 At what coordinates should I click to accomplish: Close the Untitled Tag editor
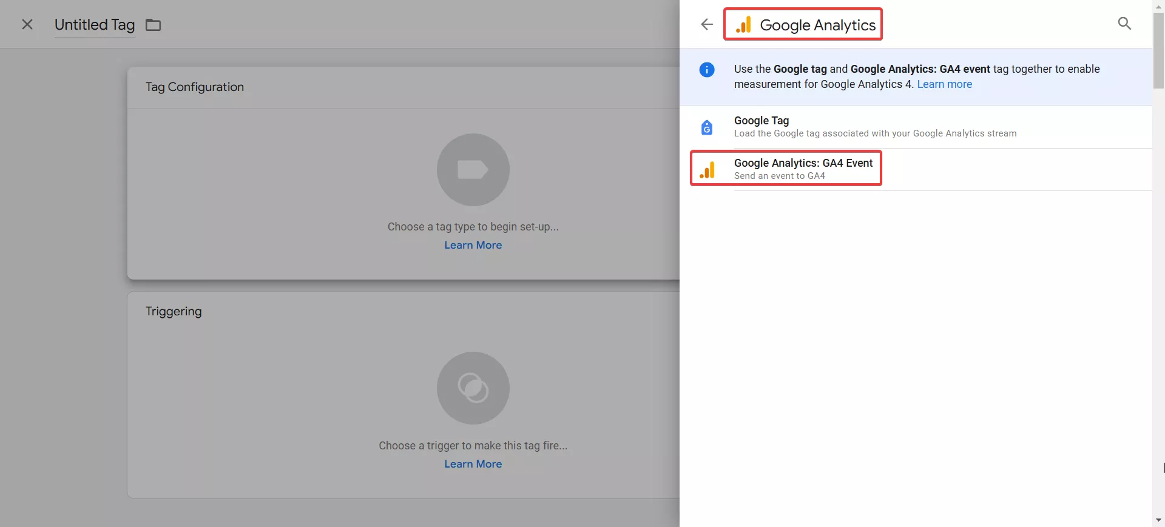27,24
